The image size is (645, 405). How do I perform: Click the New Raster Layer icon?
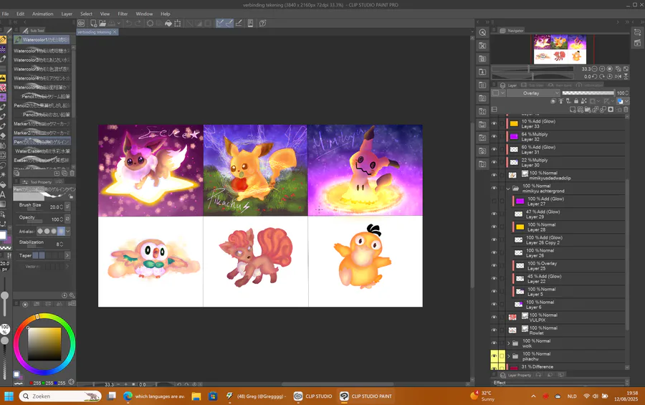point(572,110)
